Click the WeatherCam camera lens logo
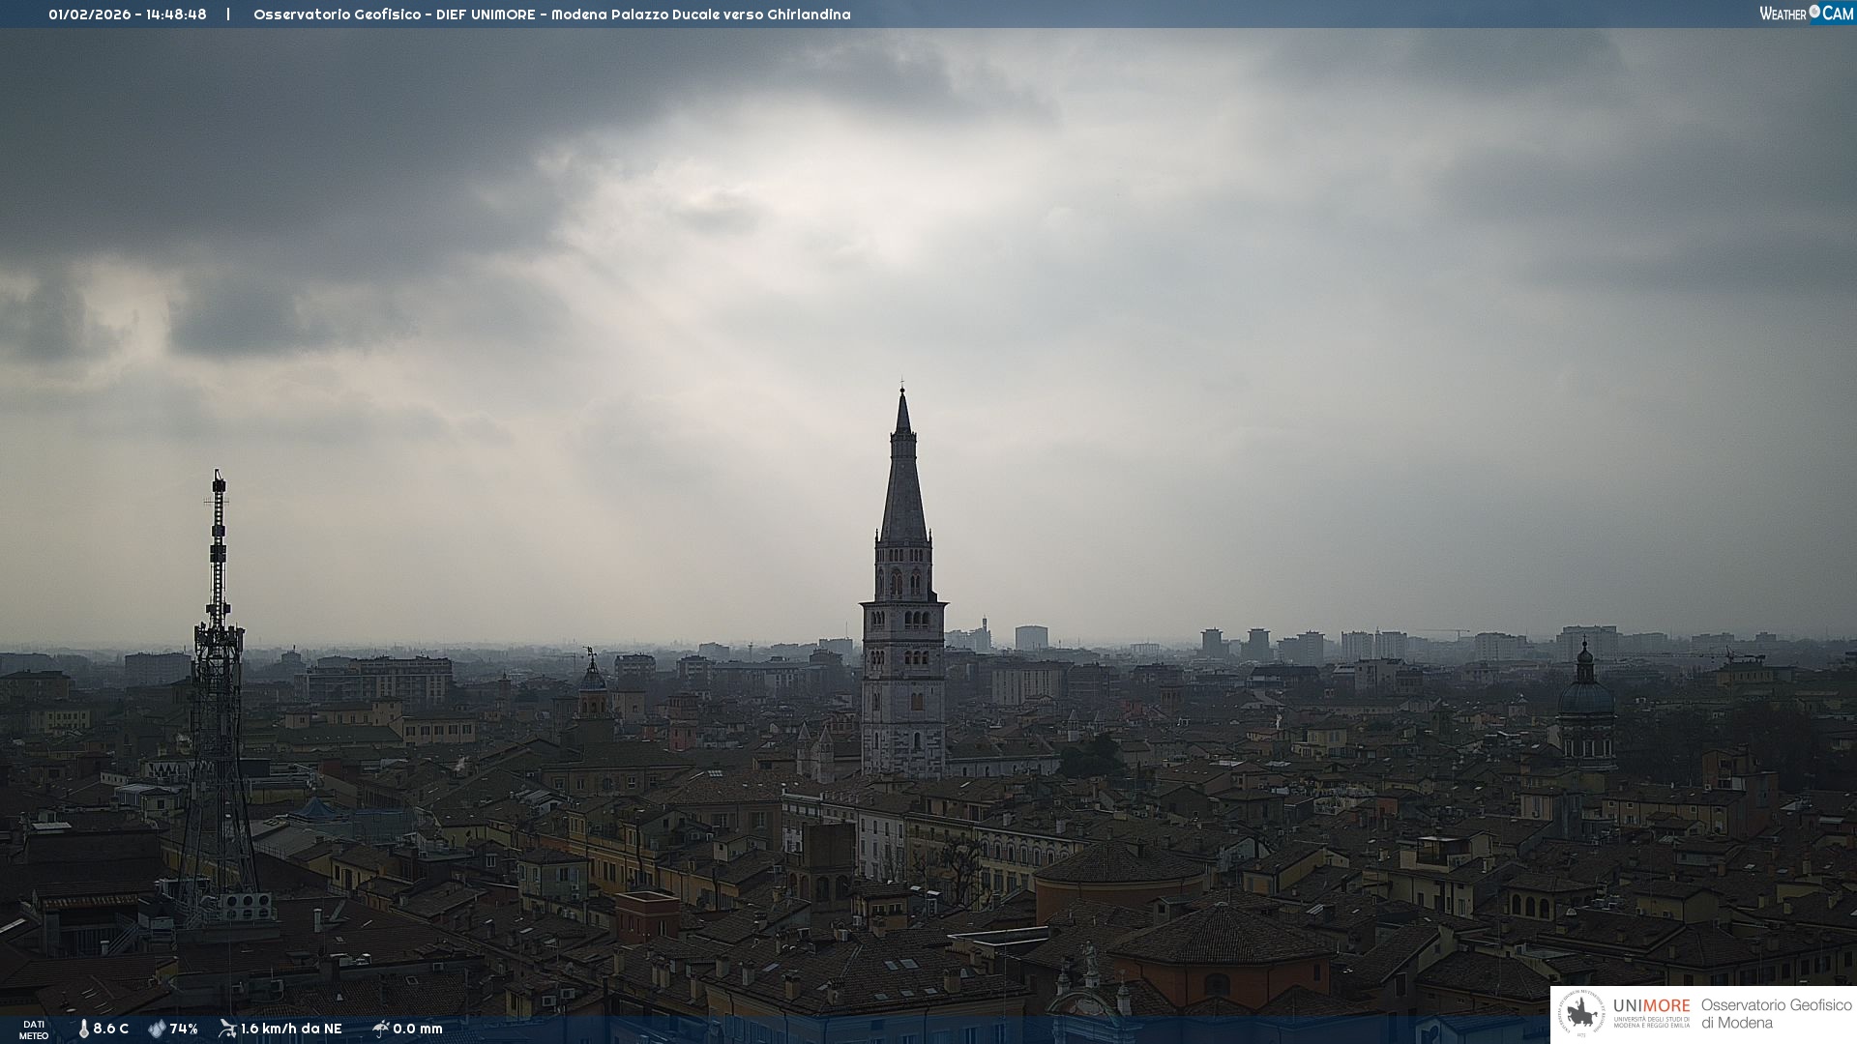Viewport: 1857px width, 1044px height. [x=1814, y=12]
